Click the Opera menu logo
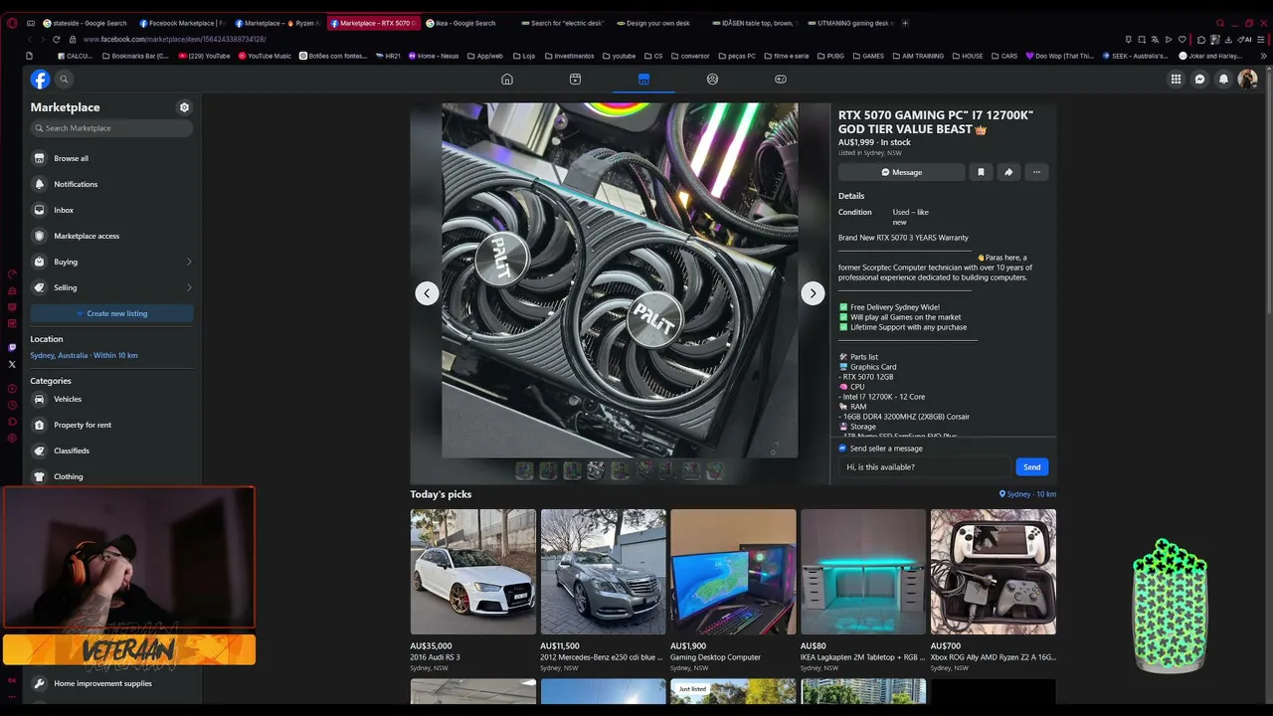 (12, 23)
